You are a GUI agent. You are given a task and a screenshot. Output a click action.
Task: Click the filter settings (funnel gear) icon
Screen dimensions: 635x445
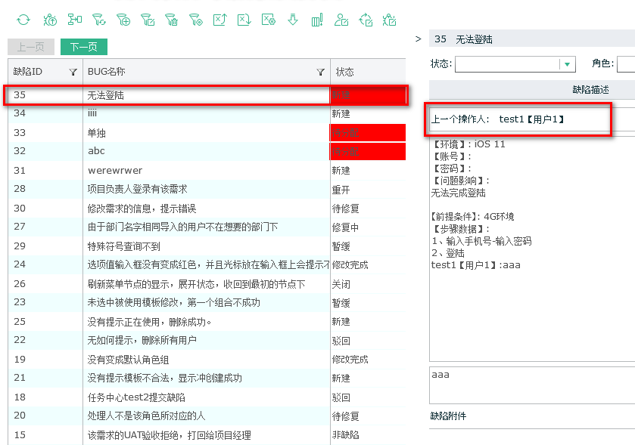pos(195,20)
